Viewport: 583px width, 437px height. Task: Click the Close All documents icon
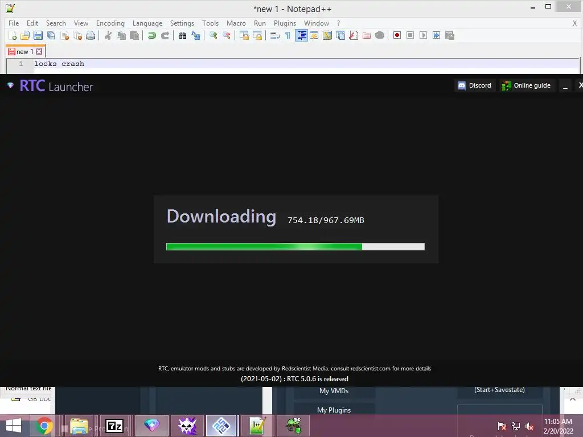click(x=77, y=35)
